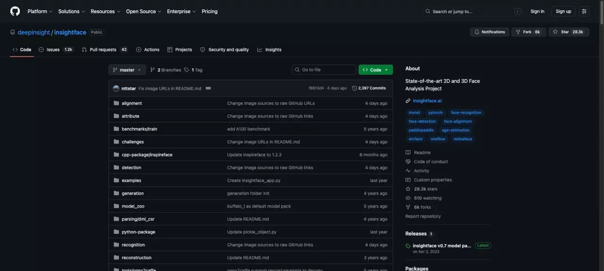Expand the green Code dropdown button

[376, 70]
